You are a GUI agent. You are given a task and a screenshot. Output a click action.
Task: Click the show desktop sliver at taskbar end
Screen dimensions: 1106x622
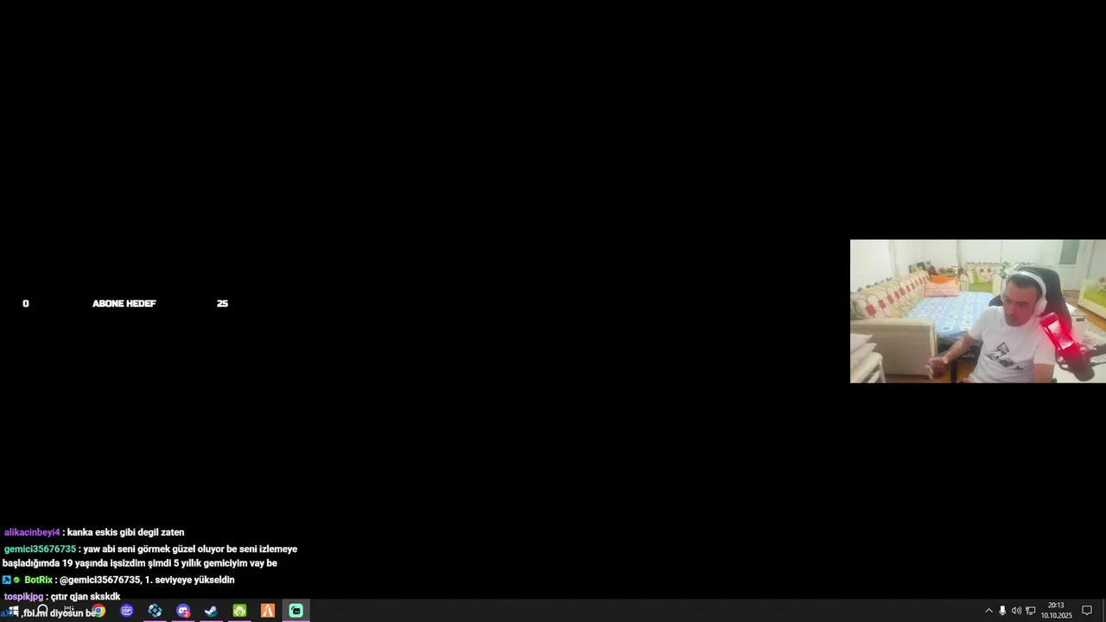click(1103, 611)
